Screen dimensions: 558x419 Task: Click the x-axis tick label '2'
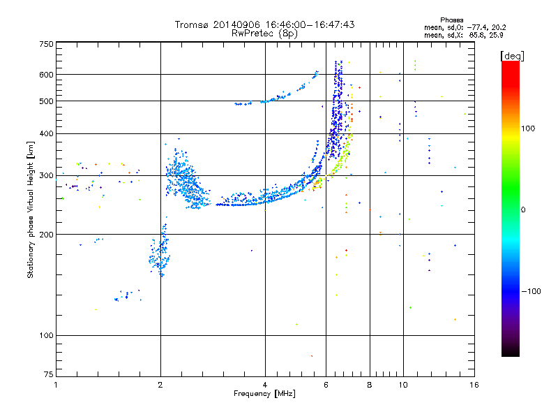[160, 385]
